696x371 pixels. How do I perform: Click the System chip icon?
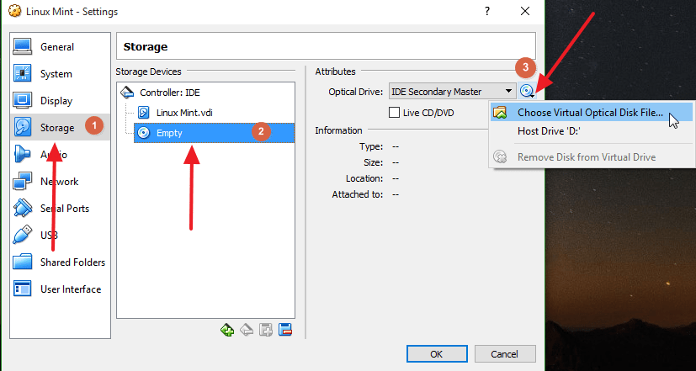(x=22, y=74)
